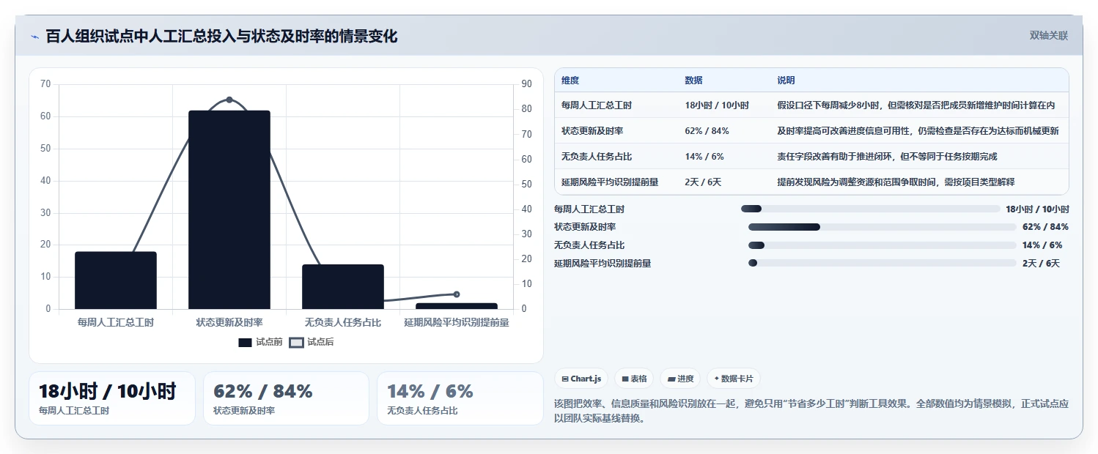1098x454 pixels.
Task: Click the 维度 table column header
Action: point(570,81)
